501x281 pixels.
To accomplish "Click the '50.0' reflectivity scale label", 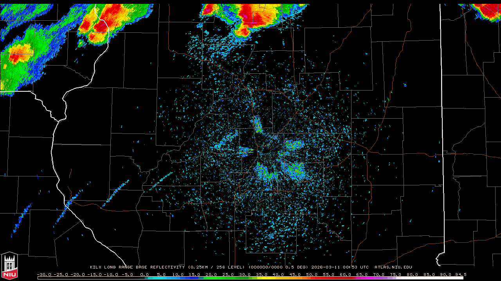I will (312, 274).
